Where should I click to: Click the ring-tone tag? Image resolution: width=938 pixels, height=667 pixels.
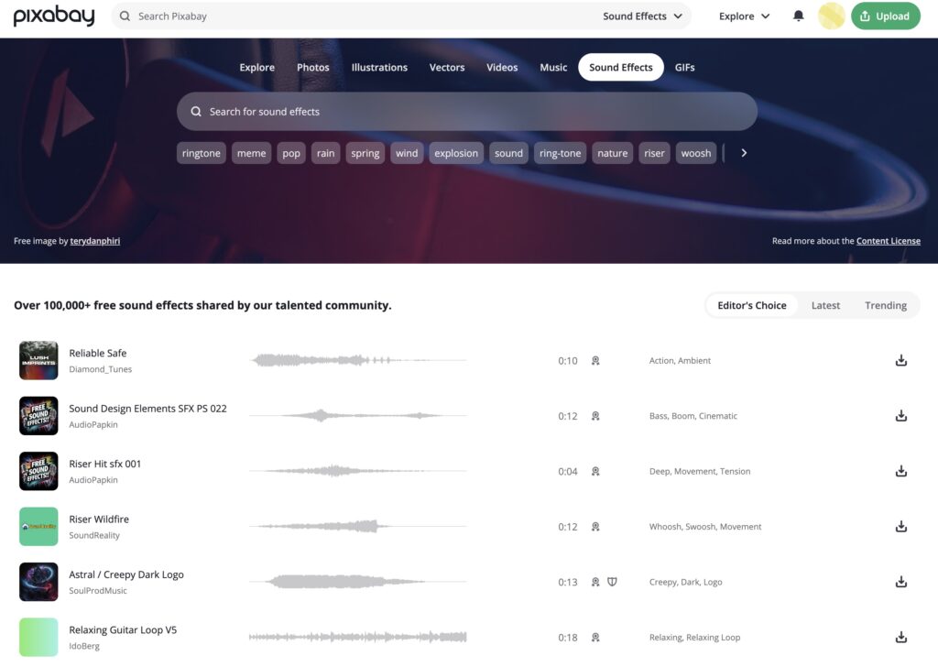[x=560, y=153]
